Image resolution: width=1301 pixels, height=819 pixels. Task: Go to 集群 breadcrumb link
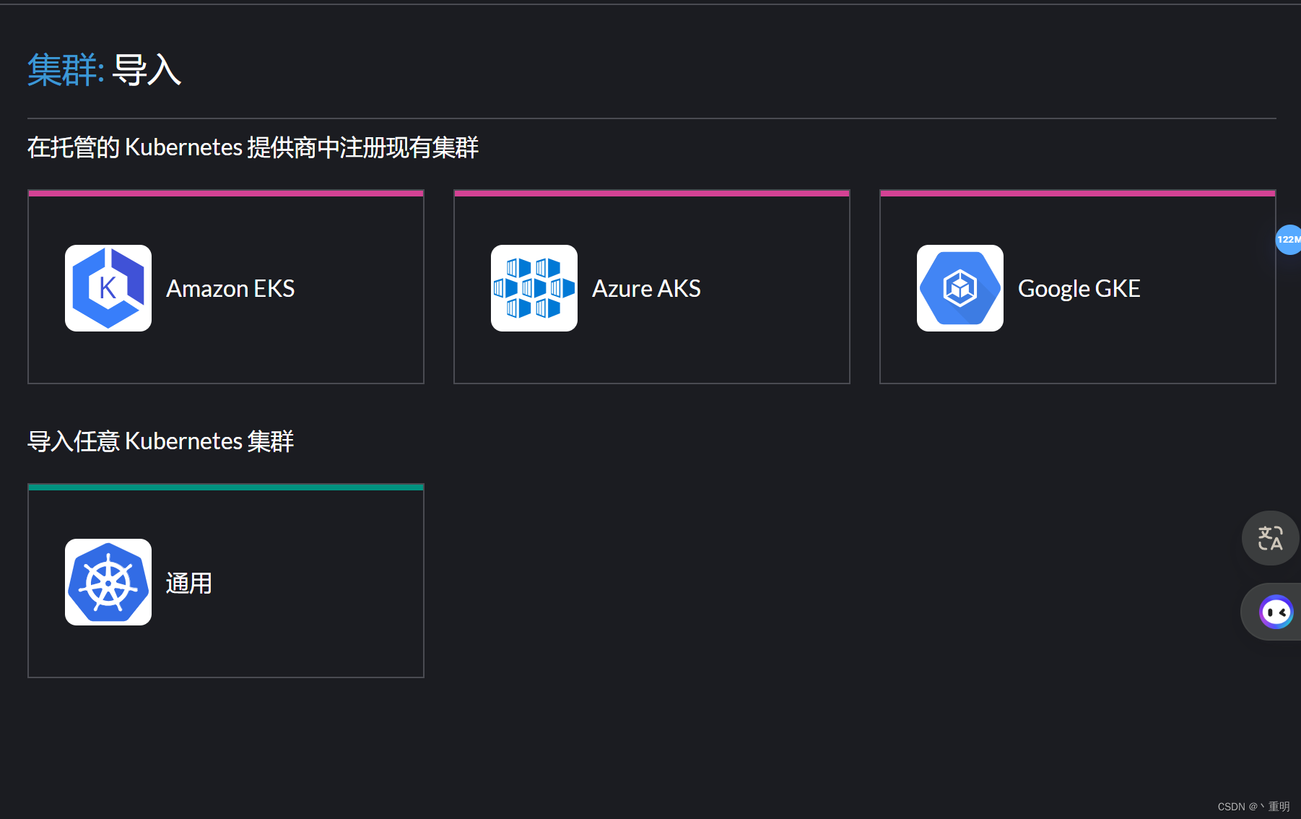click(66, 70)
